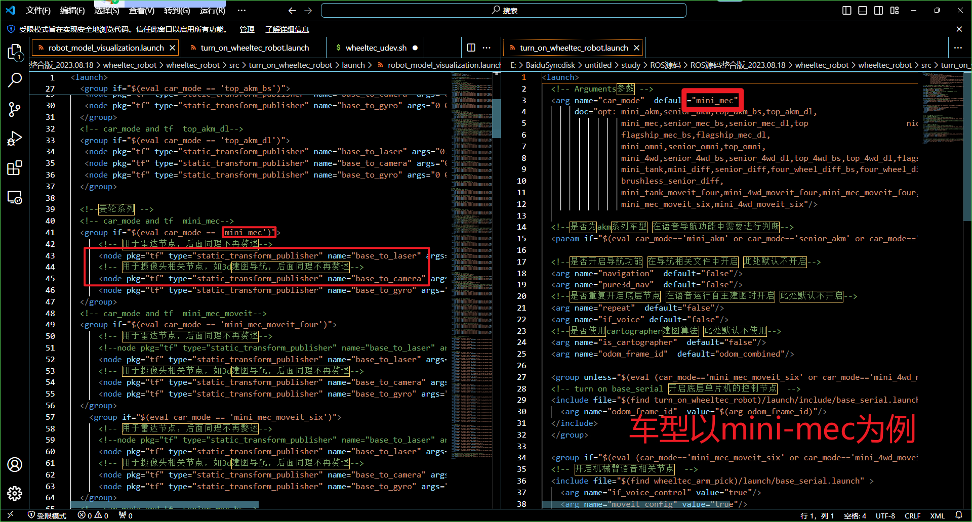This screenshot has width=972, height=522.
Task: Activate right group turn_on_wheeltec_robot.launch tab
Action: [574, 48]
